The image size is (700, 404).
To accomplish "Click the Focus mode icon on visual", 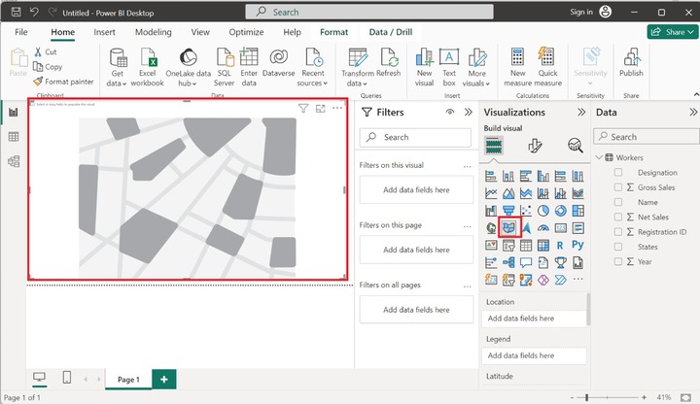I will click(x=321, y=109).
